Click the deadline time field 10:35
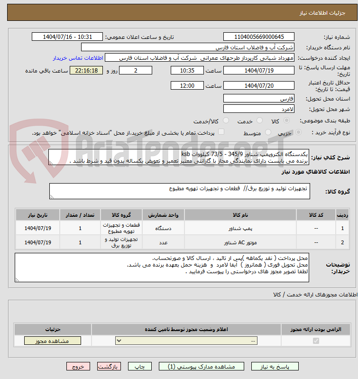Viewport: 358px width, 379px height. pyautogui.click(x=187, y=70)
